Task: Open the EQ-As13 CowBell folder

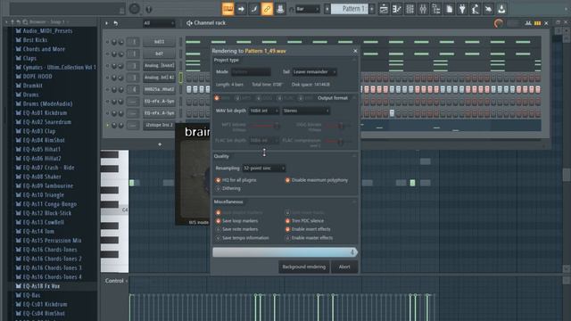Action: click(x=44, y=222)
